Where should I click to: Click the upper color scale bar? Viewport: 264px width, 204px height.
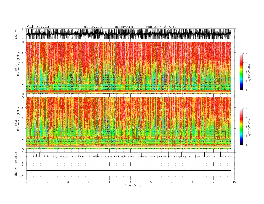click(x=241, y=72)
